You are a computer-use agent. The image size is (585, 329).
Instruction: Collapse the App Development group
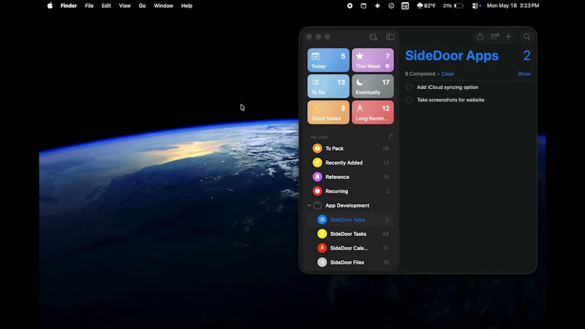(309, 205)
